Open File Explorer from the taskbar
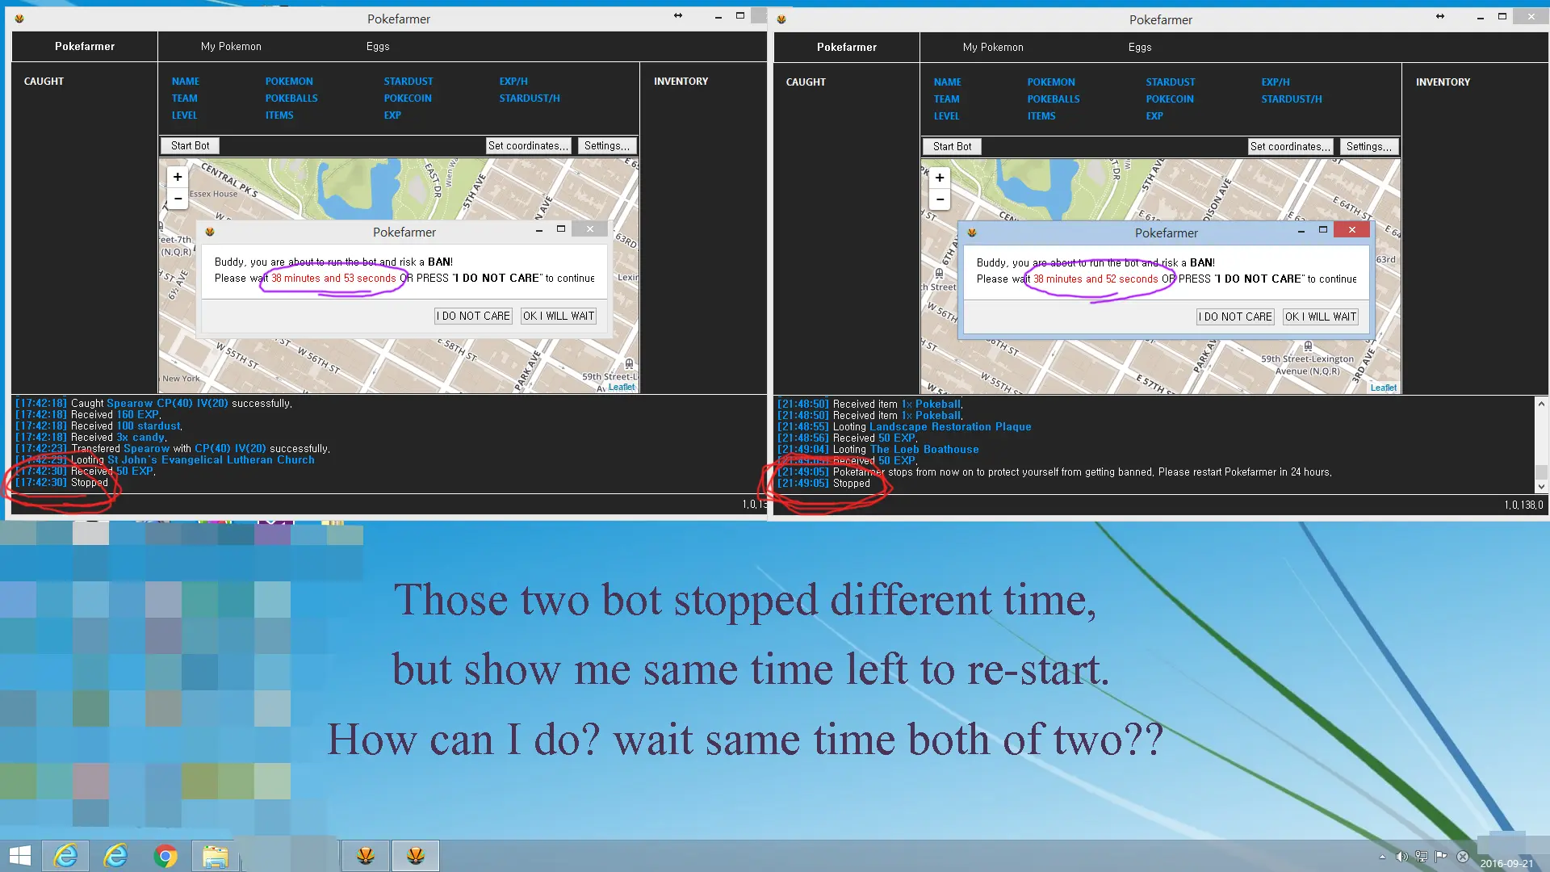 (216, 856)
